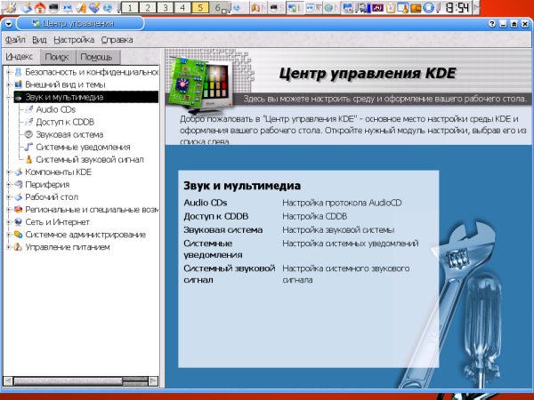This screenshot has width=534, height=400.
Task: Expand the Периферия tree node
Action: 9,184
